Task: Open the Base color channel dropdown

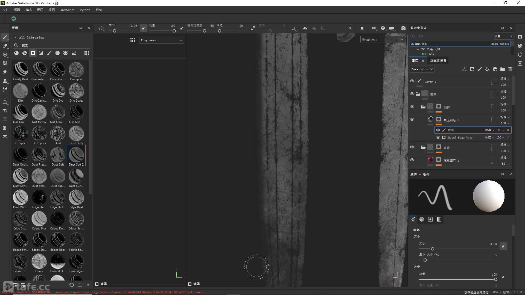Action: coord(422,69)
